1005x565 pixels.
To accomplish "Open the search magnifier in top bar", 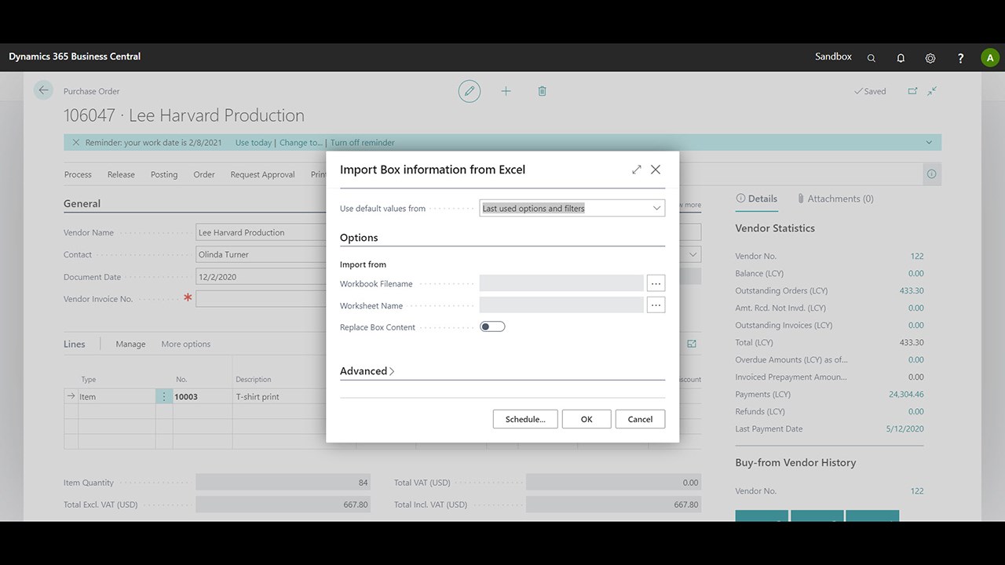I will [871, 58].
